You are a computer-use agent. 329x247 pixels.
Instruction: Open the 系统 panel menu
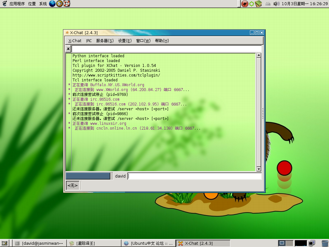click(43, 4)
